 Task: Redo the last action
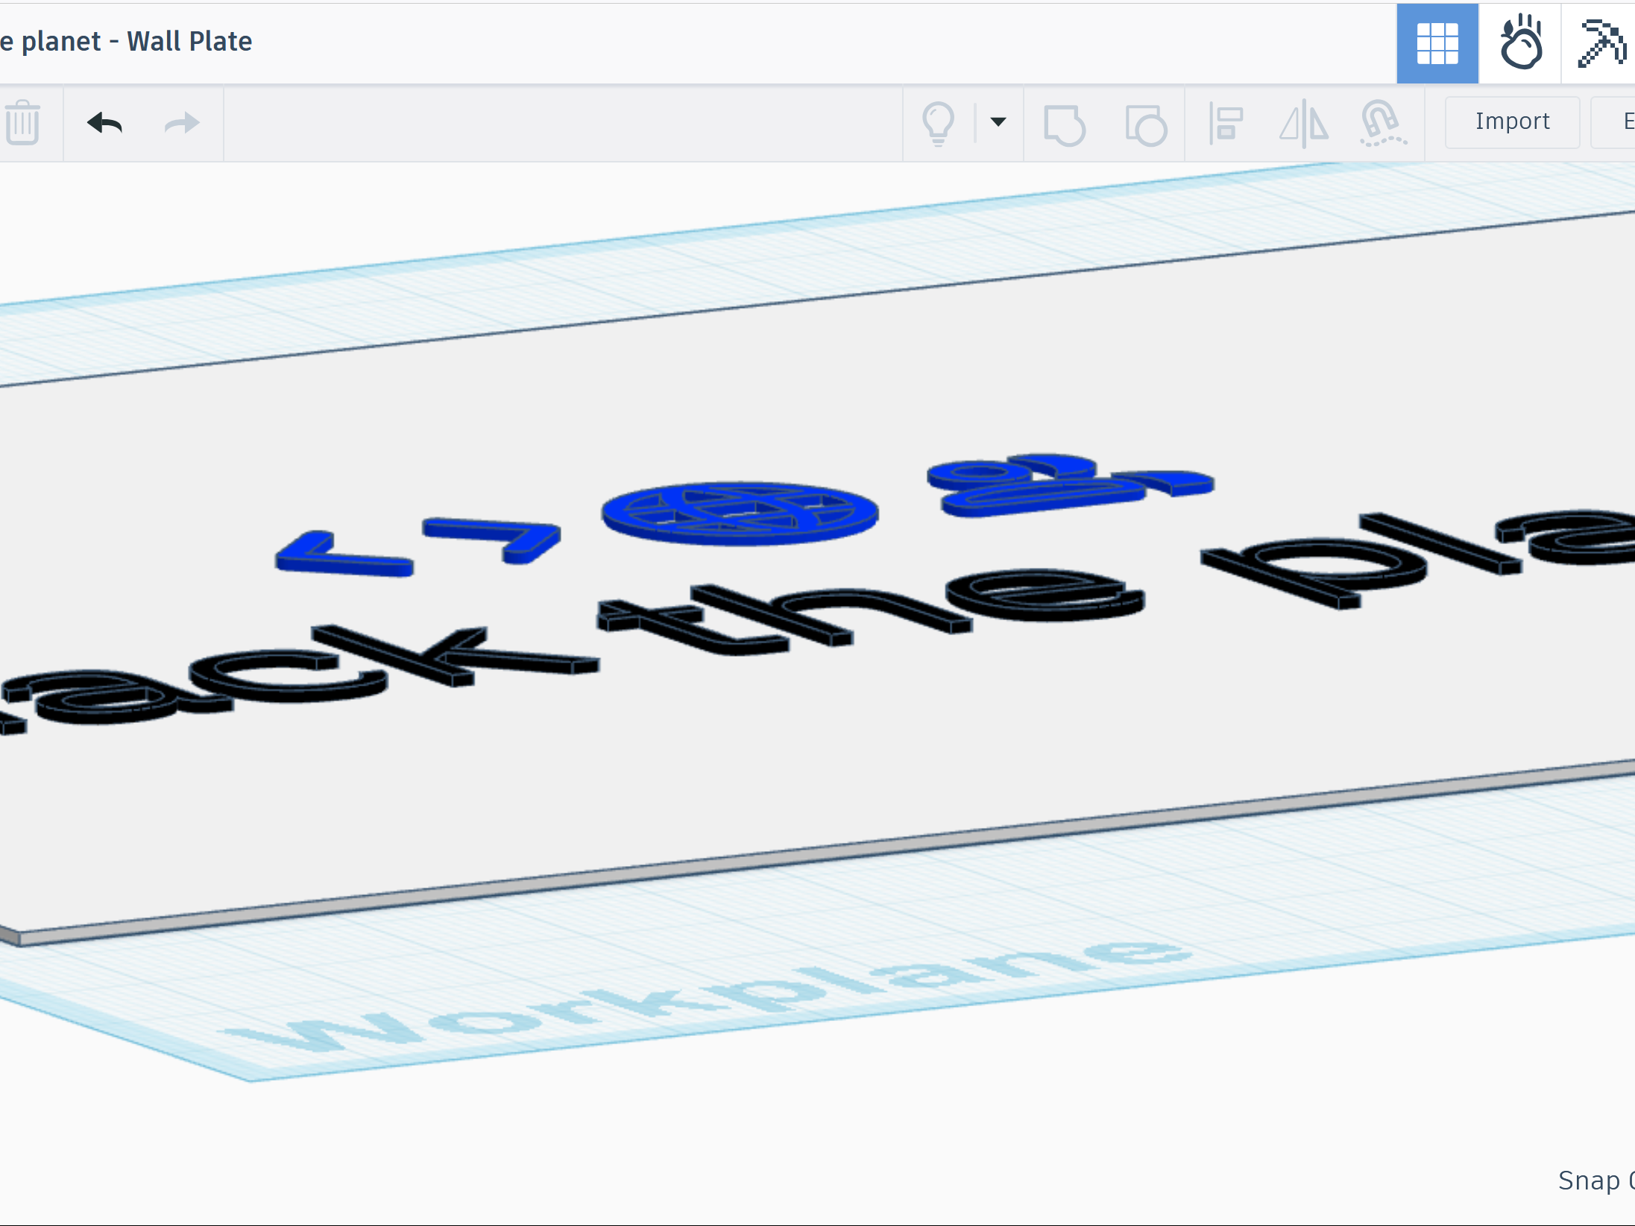182,122
